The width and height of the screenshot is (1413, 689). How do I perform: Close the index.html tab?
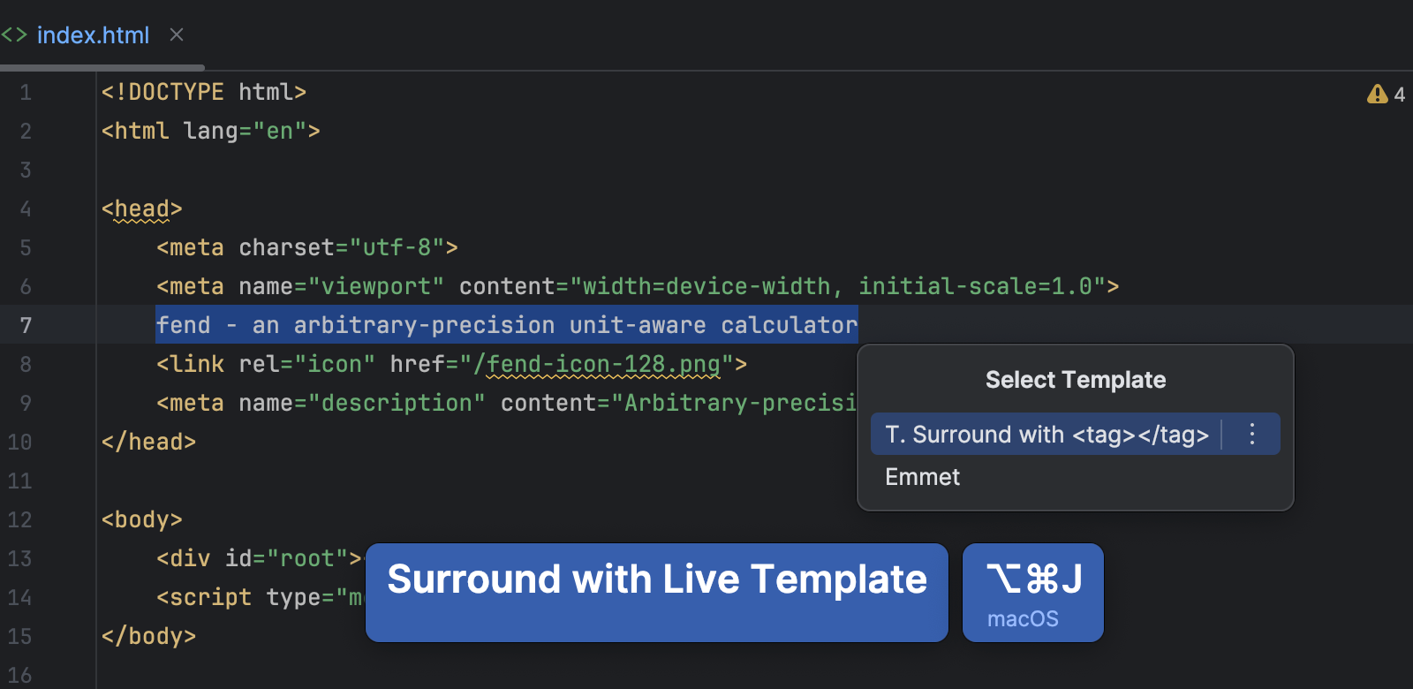point(176,34)
